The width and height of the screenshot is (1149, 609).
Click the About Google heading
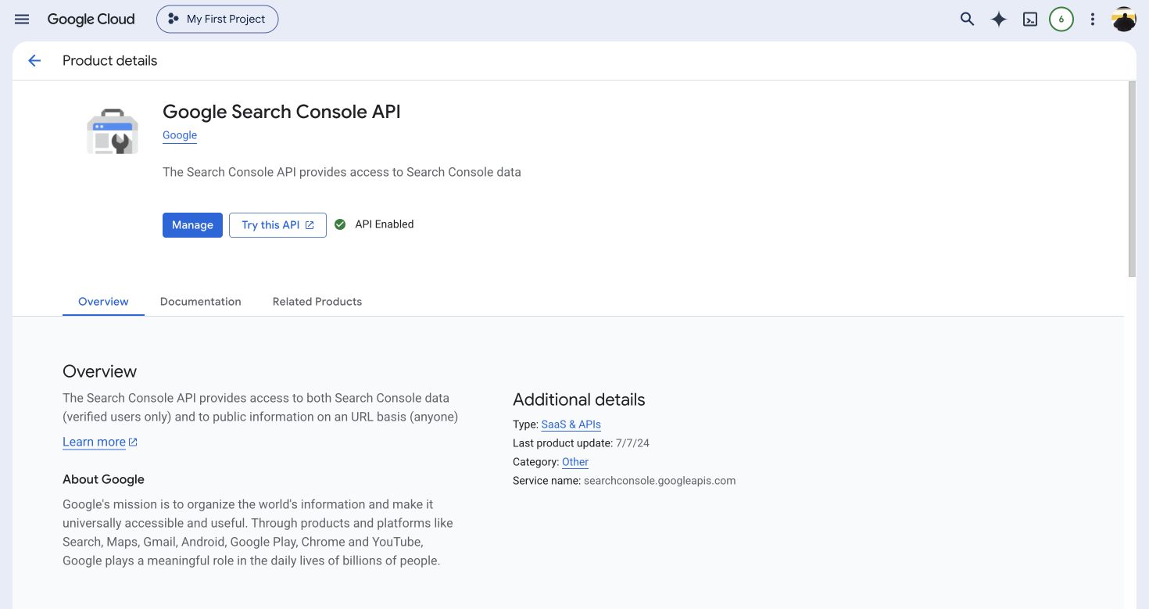point(103,479)
